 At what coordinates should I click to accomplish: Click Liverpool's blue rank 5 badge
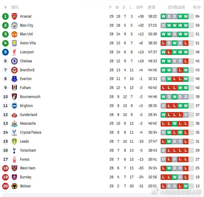[x=5, y=52]
